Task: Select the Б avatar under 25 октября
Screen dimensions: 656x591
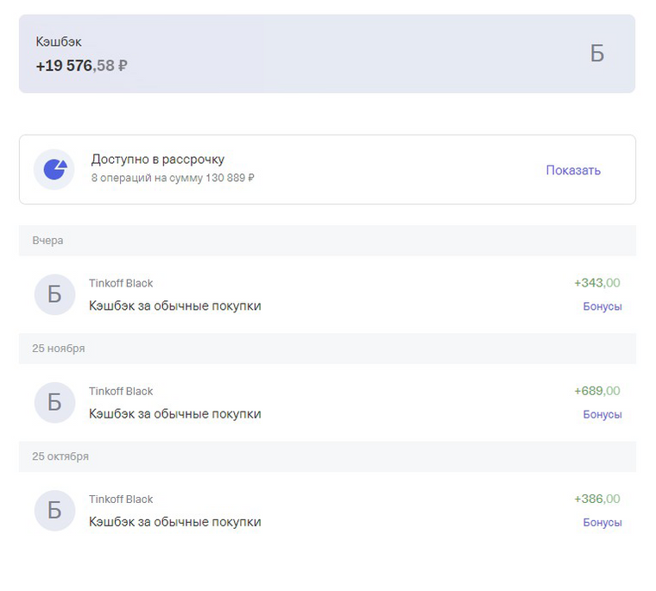Action: 54,511
